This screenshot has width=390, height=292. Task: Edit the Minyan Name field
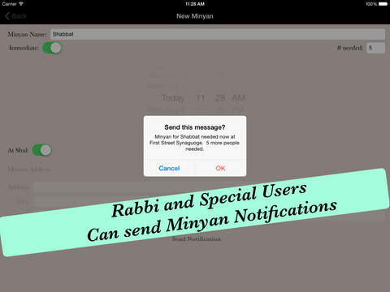[x=218, y=34]
